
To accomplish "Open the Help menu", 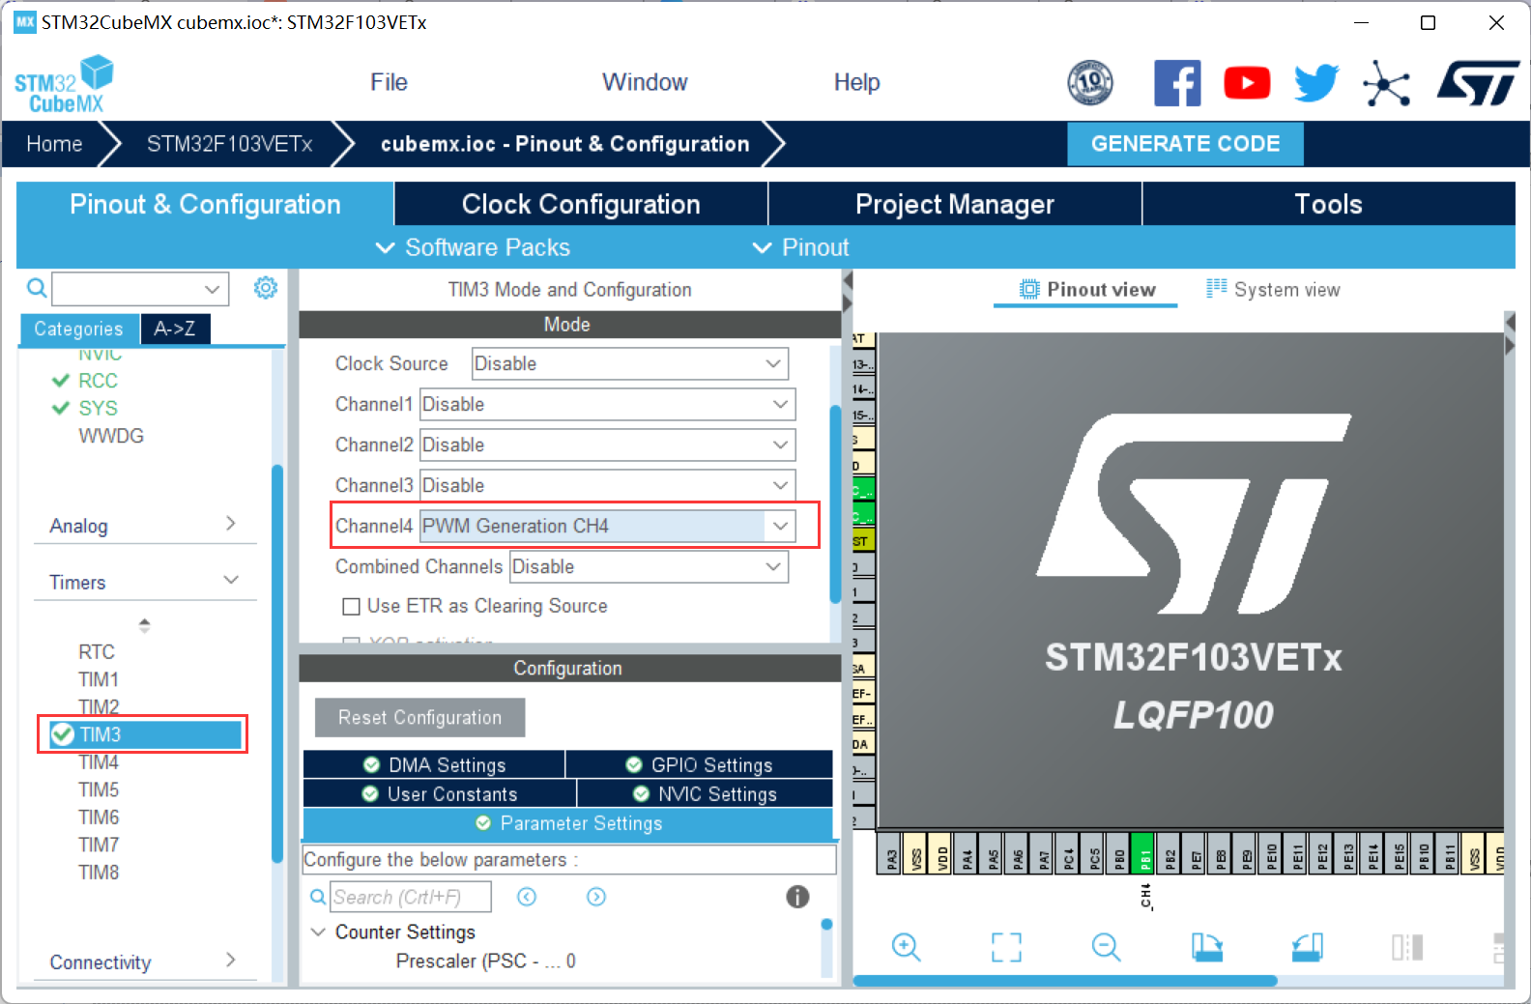I will (856, 82).
